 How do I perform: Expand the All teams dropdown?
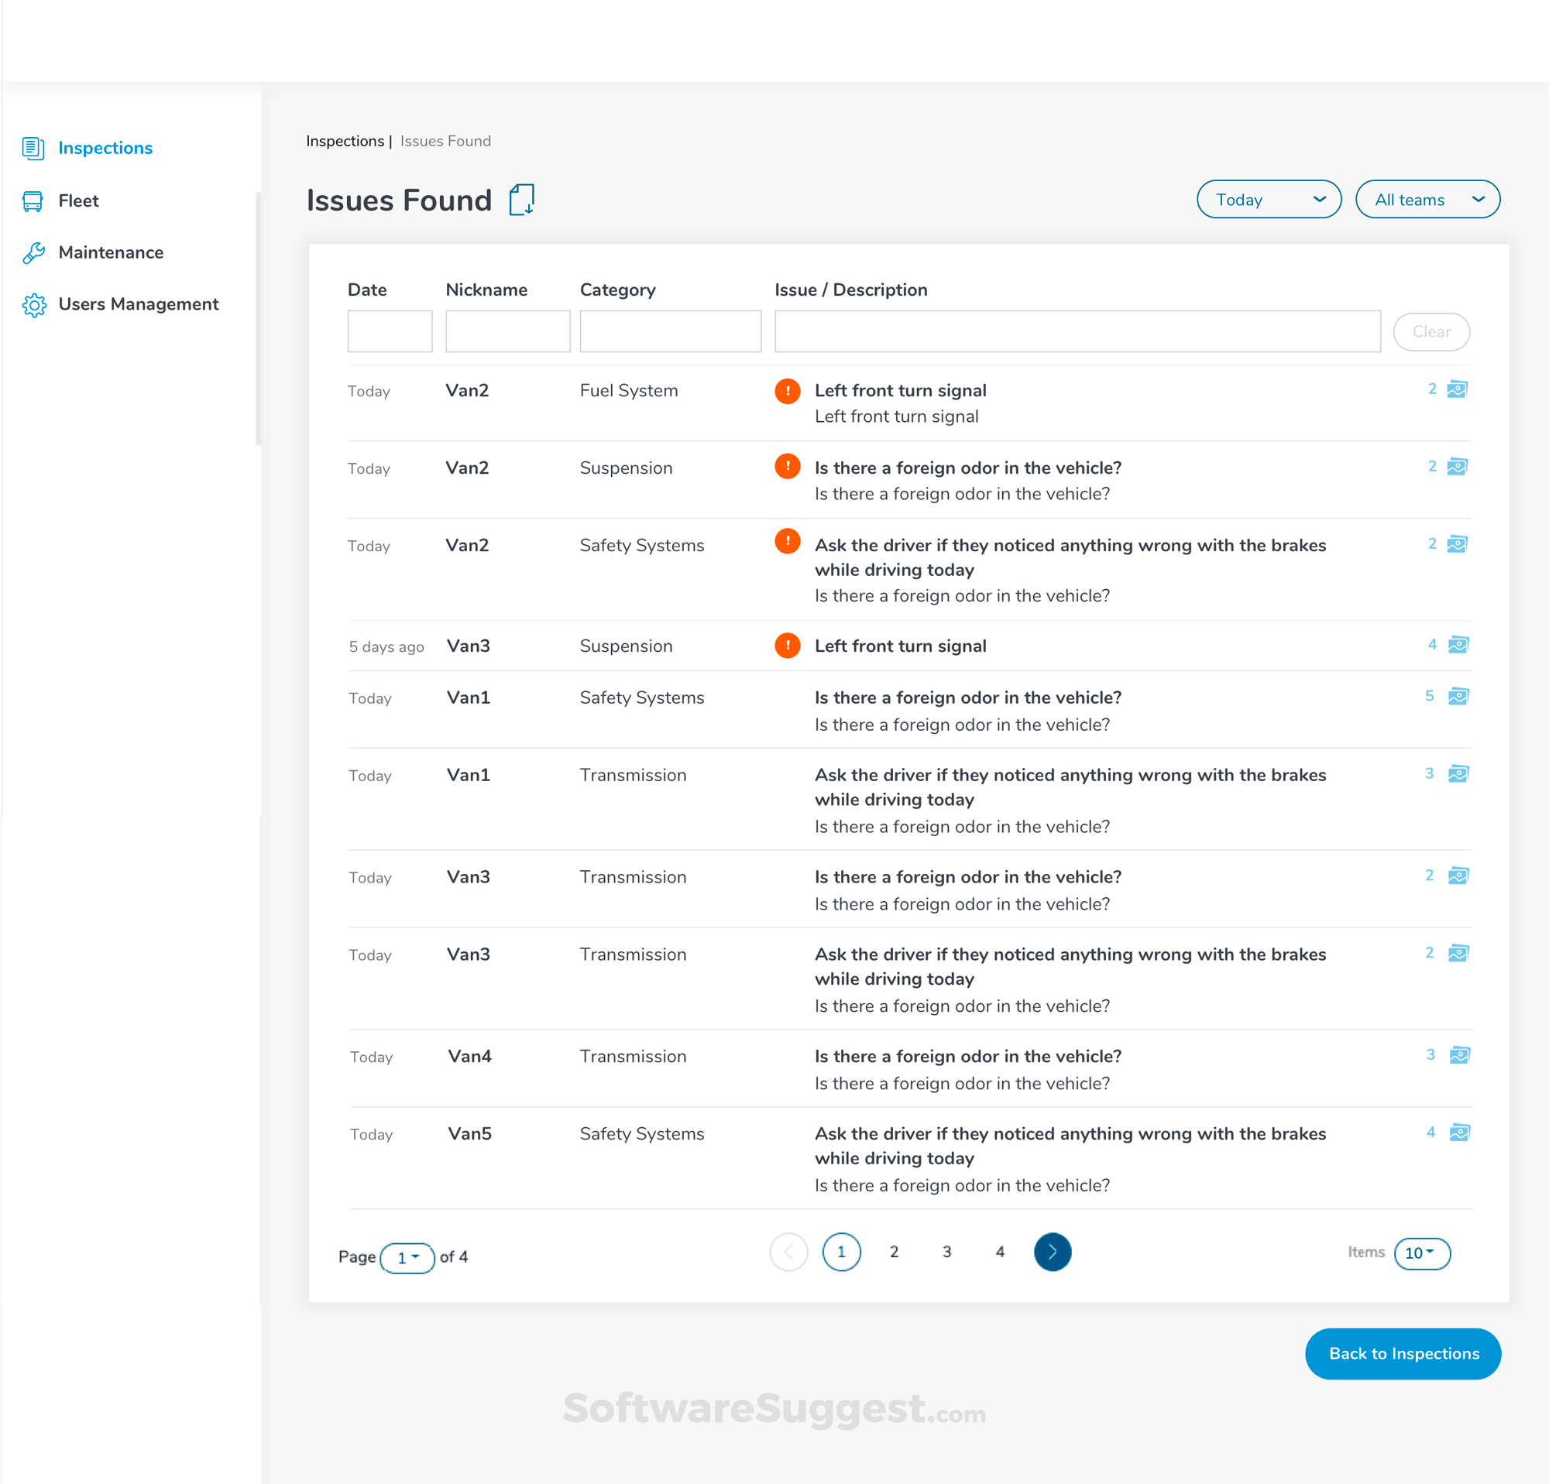pos(1427,200)
